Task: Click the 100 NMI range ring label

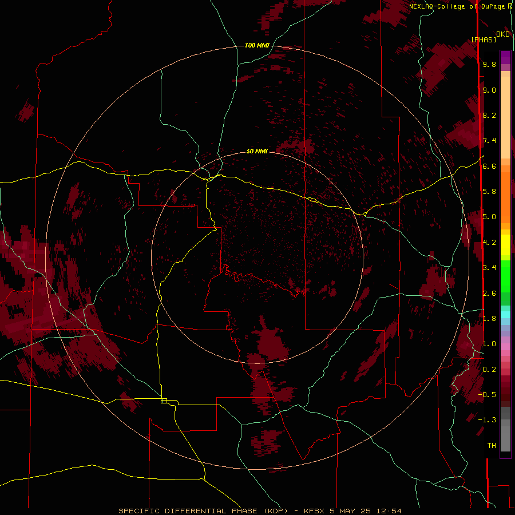Action: [257, 45]
